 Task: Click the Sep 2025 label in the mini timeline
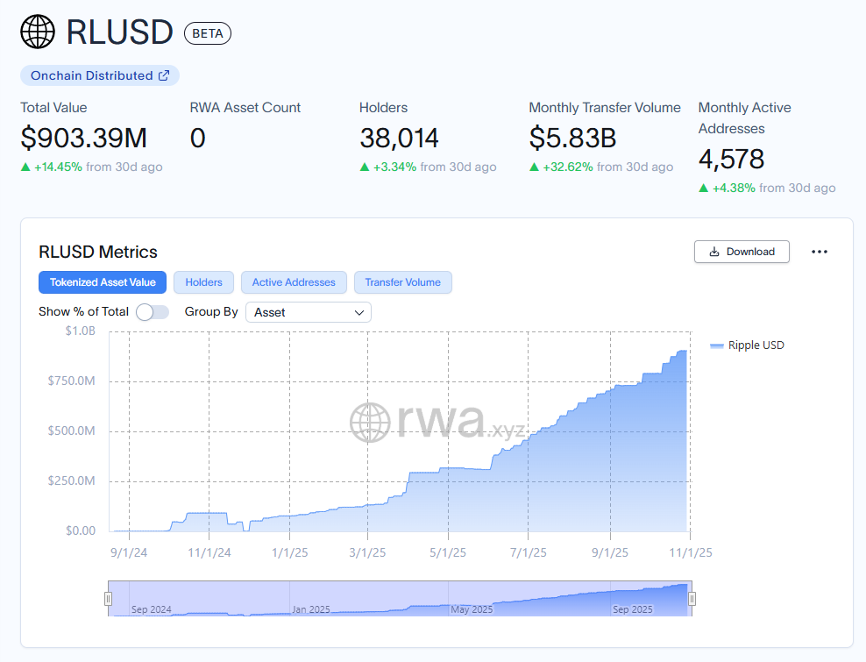point(632,609)
